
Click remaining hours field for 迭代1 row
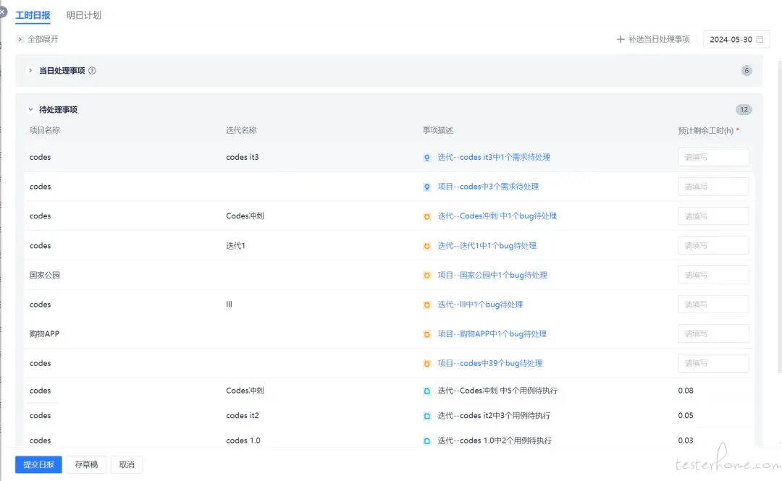click(x=713, y=246)
